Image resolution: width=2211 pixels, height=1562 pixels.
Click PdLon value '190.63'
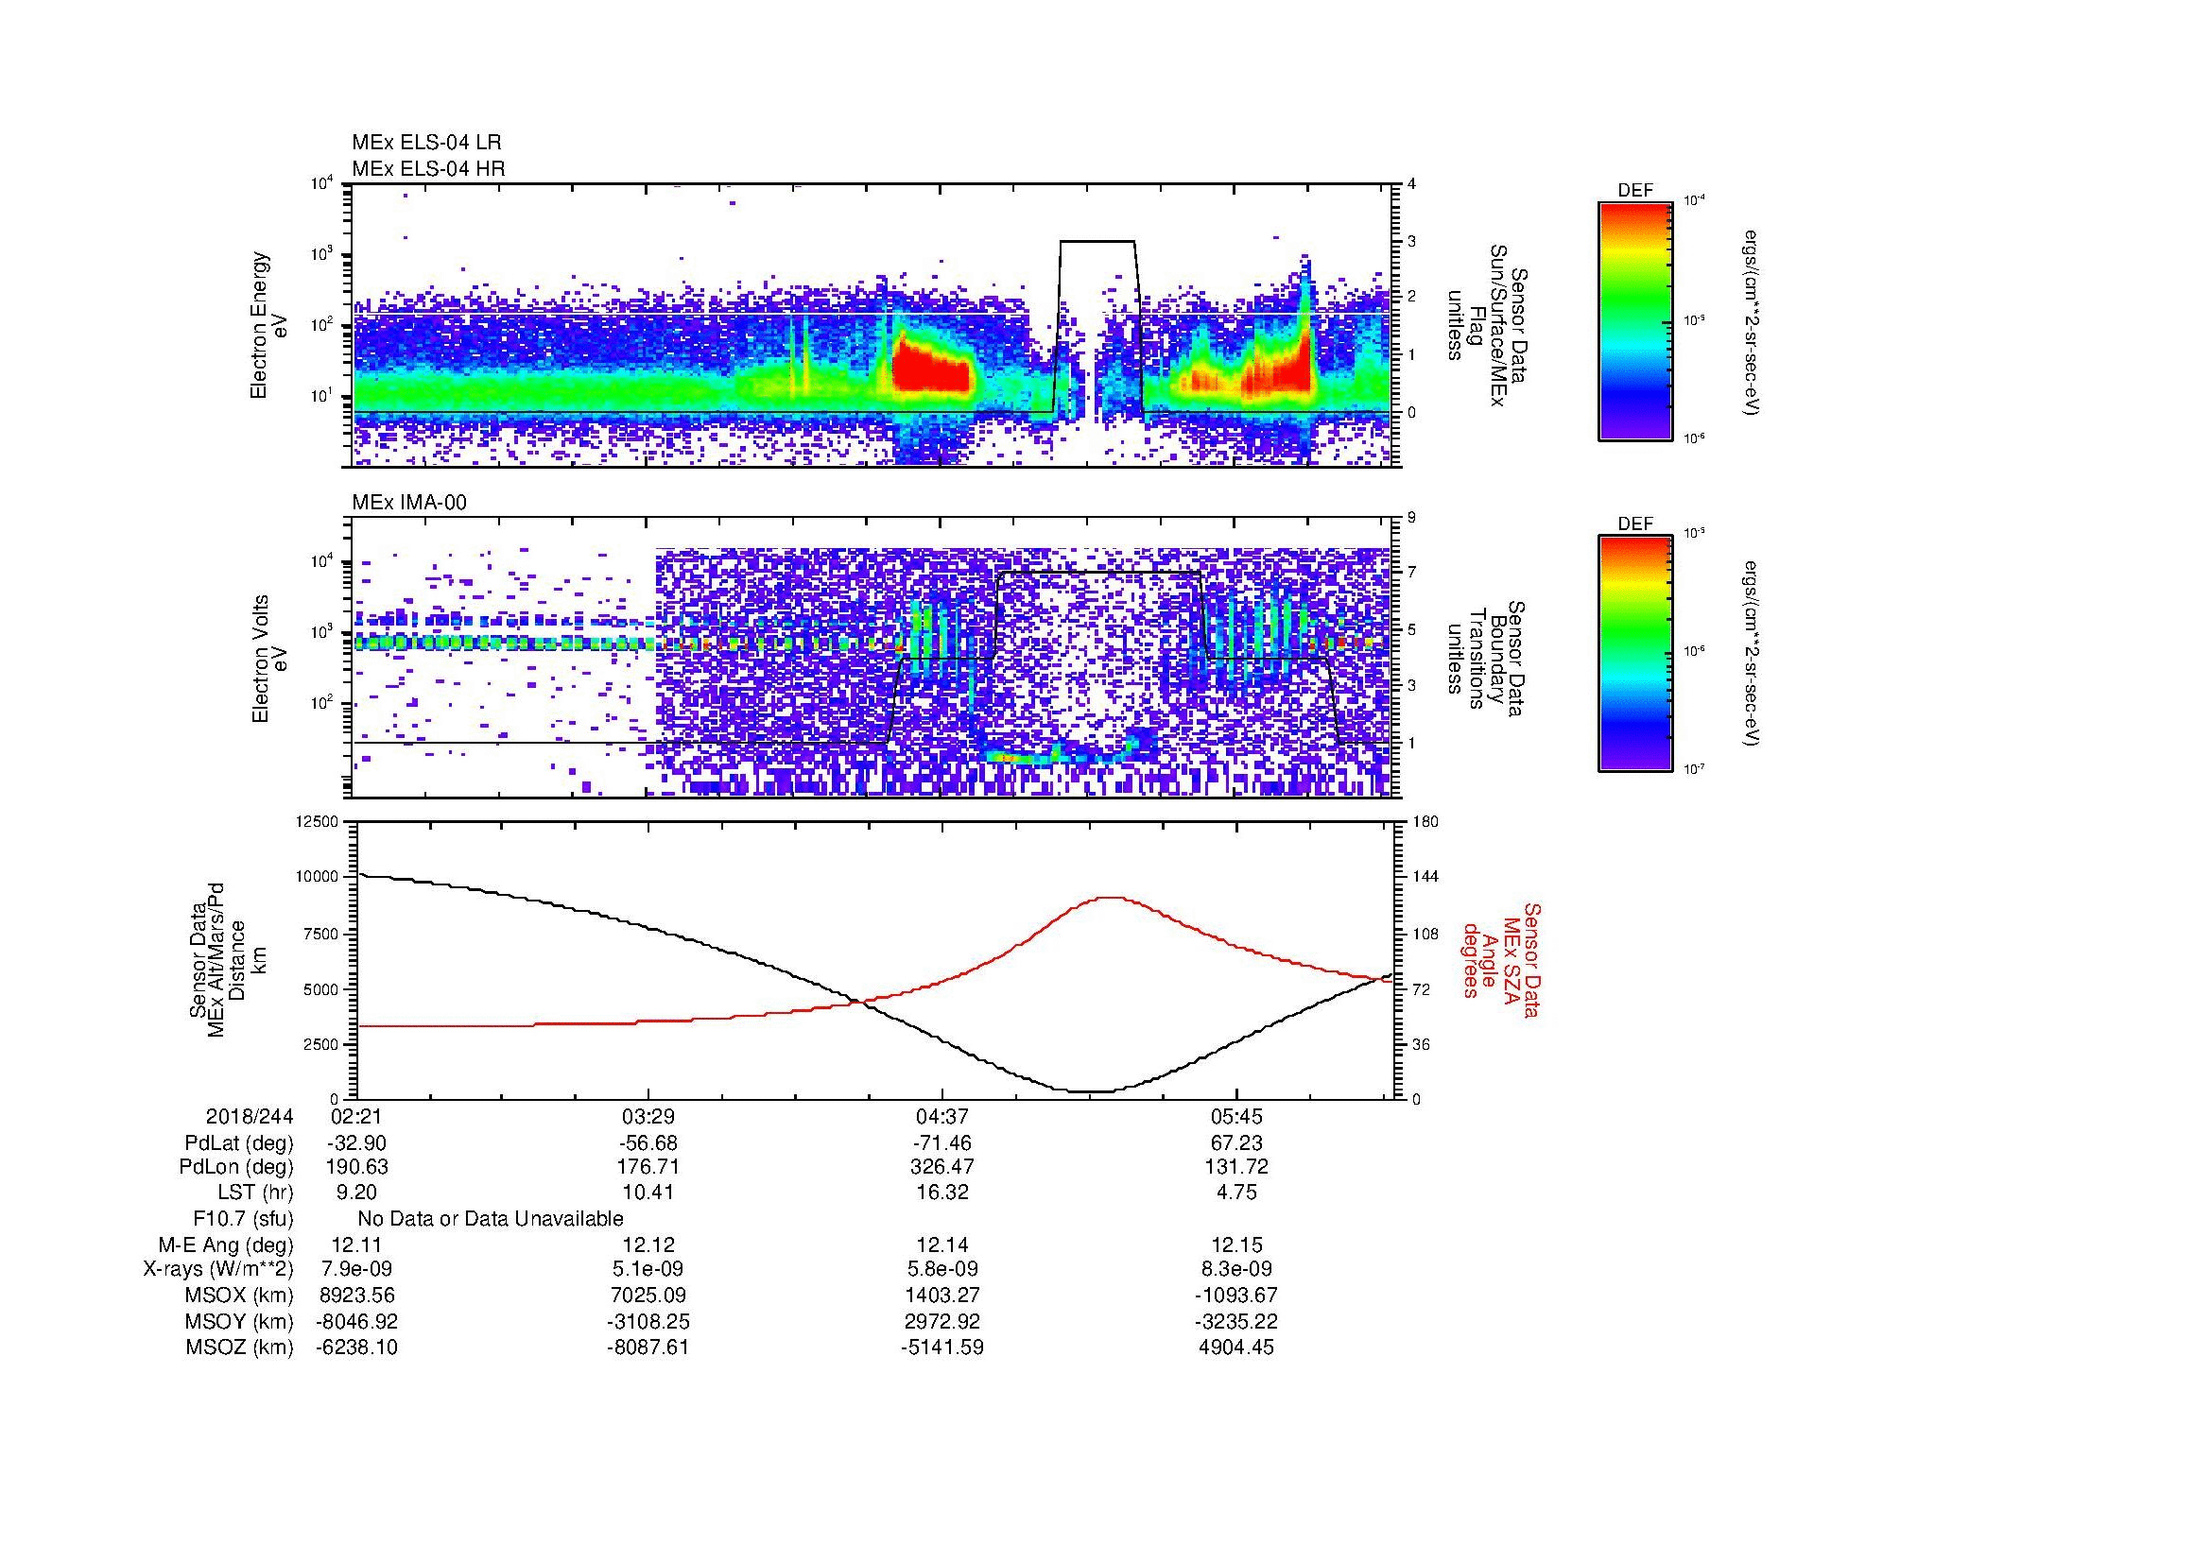click(x=356, y=1167)
